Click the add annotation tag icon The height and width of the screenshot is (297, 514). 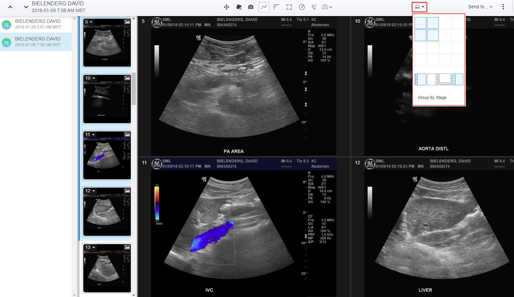tap(239, 7)
